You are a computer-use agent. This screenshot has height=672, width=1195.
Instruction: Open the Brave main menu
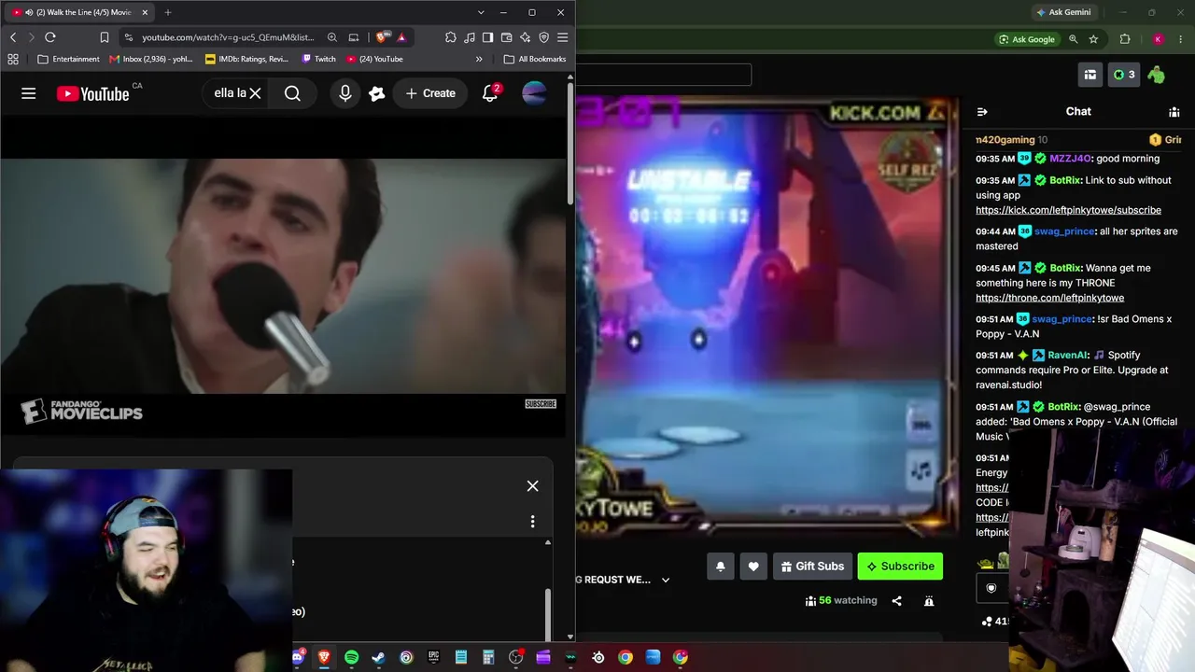point(562,37)
